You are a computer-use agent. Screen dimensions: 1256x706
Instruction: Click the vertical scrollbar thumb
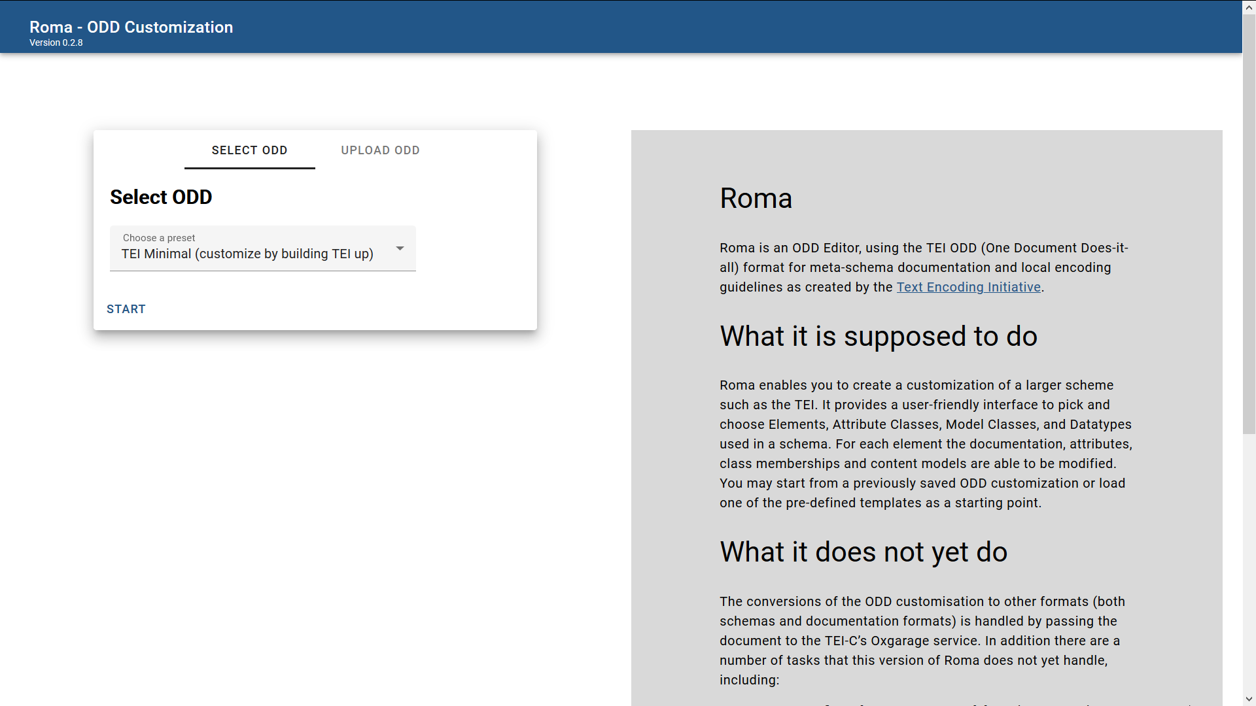(x=1249, y=224)
